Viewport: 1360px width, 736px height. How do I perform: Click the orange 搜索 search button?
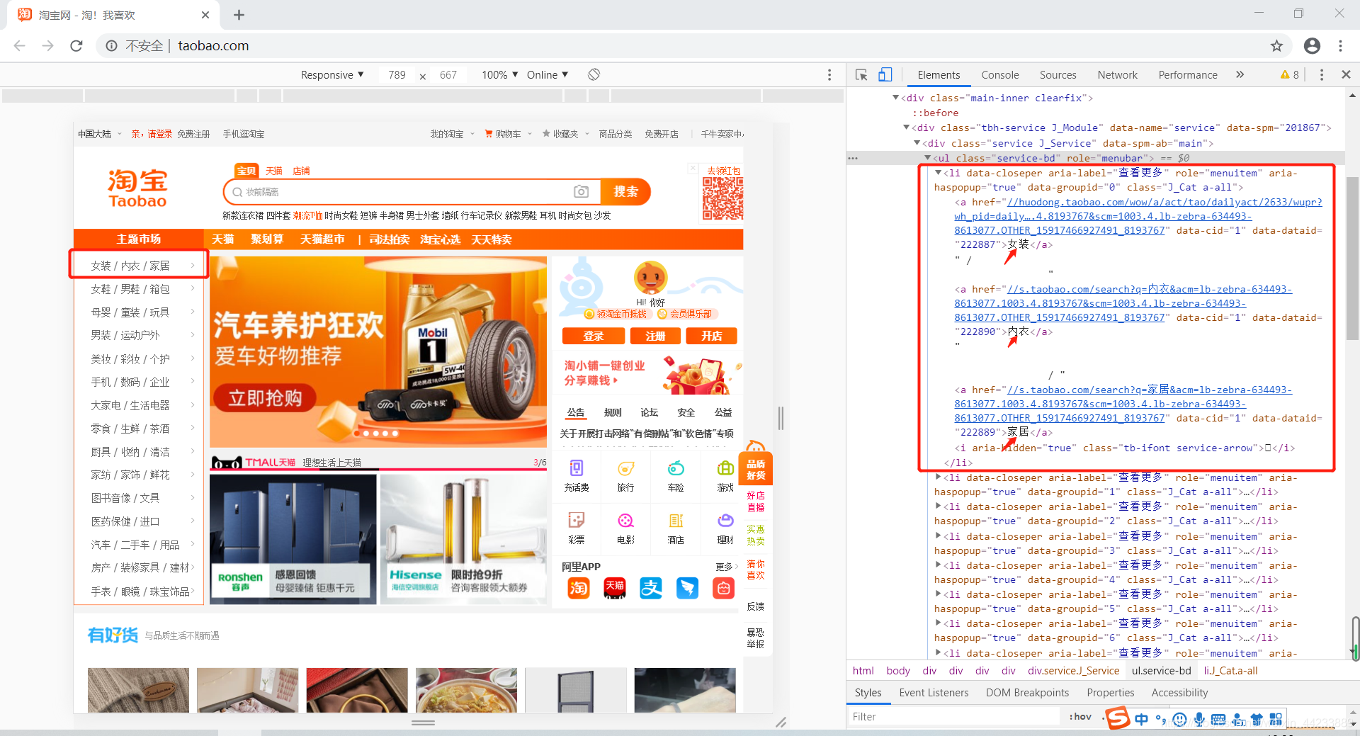pos(625,192)
